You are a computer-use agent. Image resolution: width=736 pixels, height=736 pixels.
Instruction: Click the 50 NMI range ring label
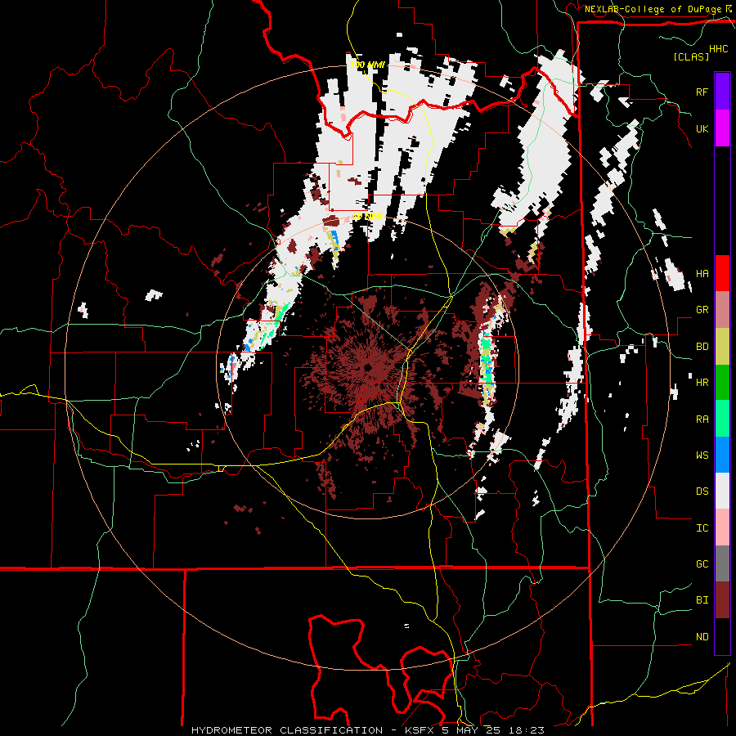367,217
